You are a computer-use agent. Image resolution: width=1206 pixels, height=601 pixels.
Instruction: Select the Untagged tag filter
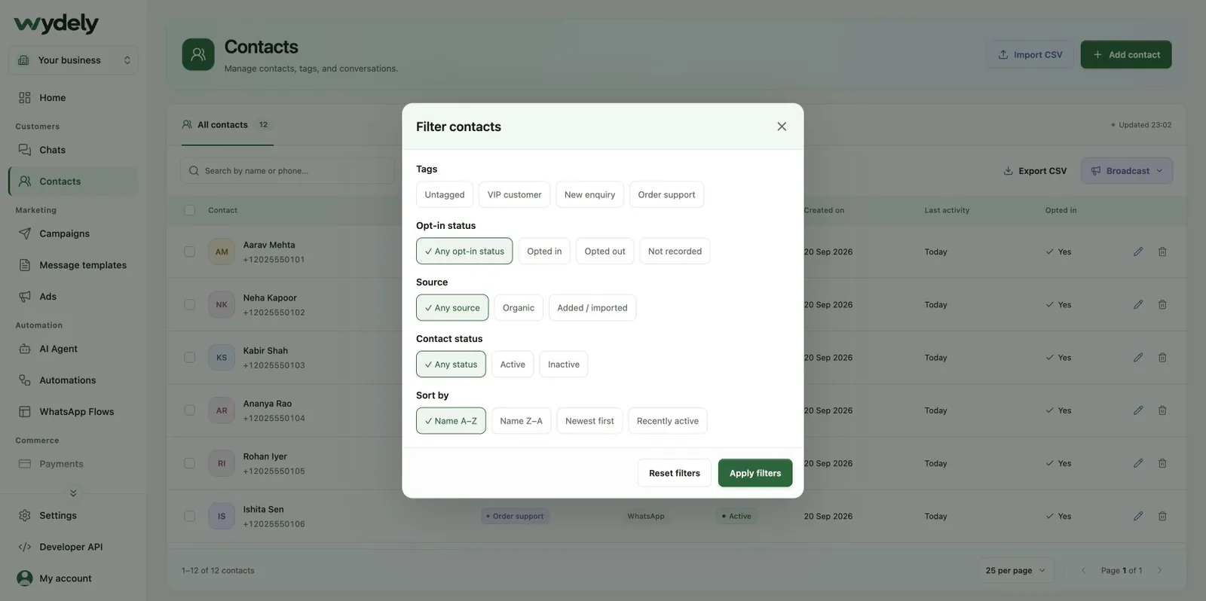click(x=445, y=194)
